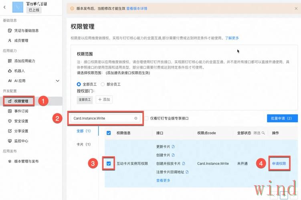301x200 pixels.
Task: Click 申请权限 link
Action: coord(279,164)
